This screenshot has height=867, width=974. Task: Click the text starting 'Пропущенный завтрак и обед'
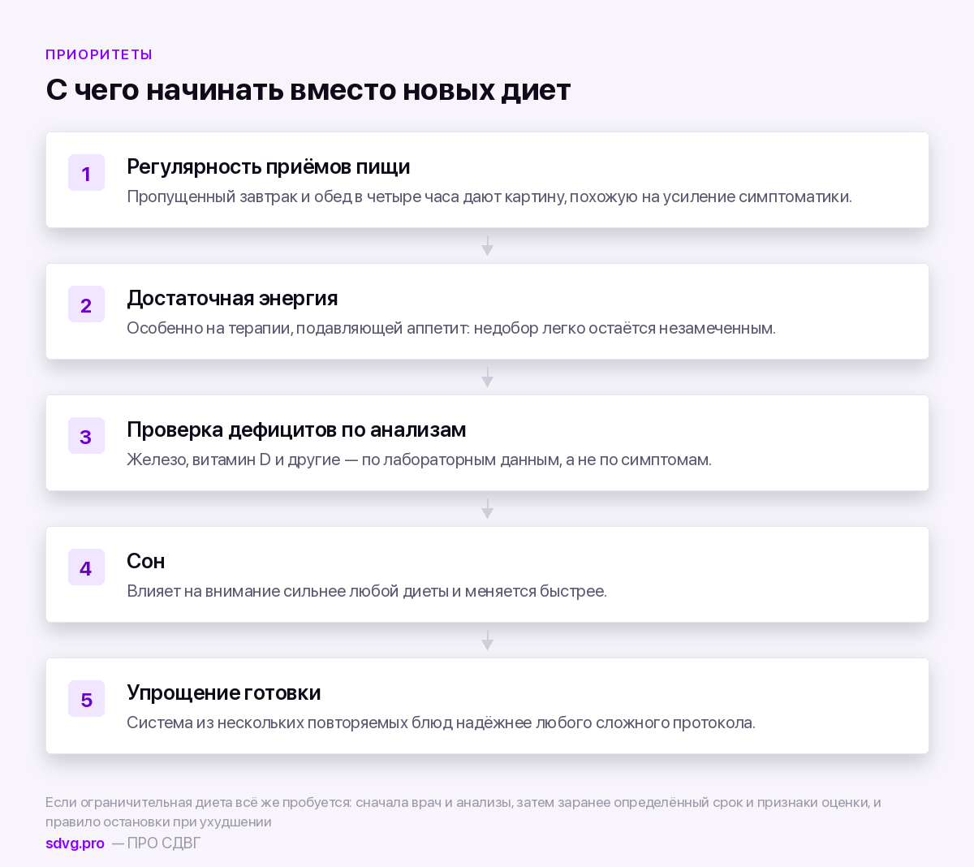point(489,196)
